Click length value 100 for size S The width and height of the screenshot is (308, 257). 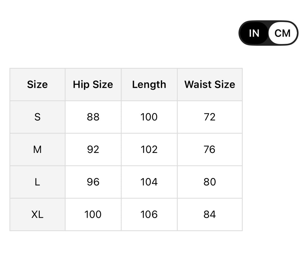[149, 117]
